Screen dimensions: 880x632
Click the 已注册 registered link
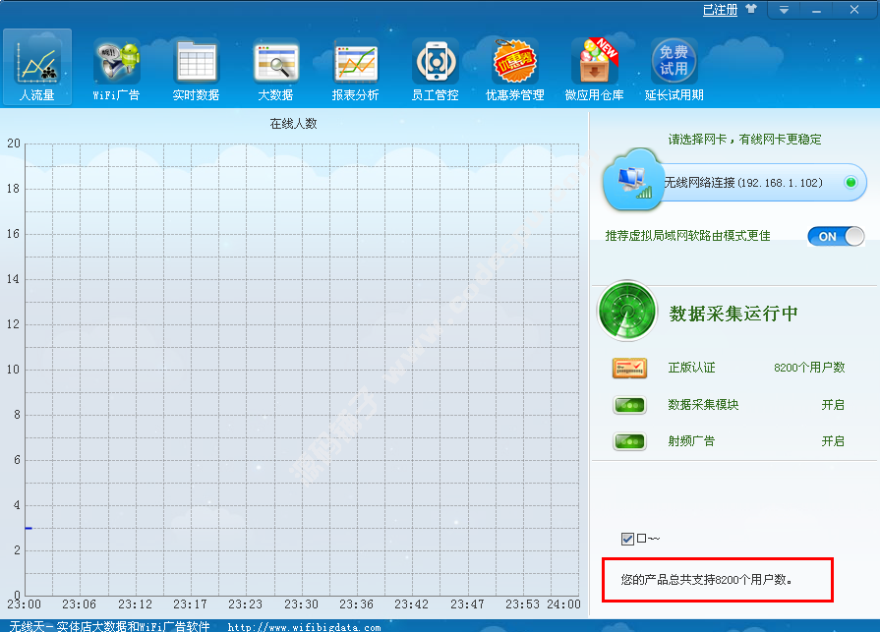(x=720, y=10)
